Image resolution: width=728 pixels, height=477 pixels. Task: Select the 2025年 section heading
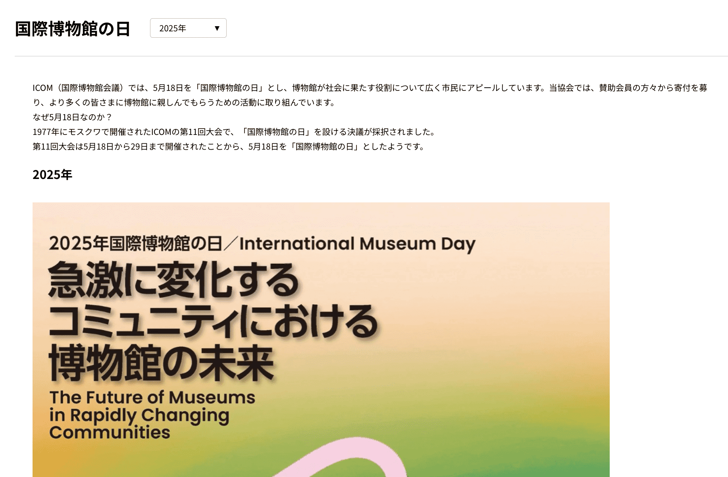[x=52, y=173]
